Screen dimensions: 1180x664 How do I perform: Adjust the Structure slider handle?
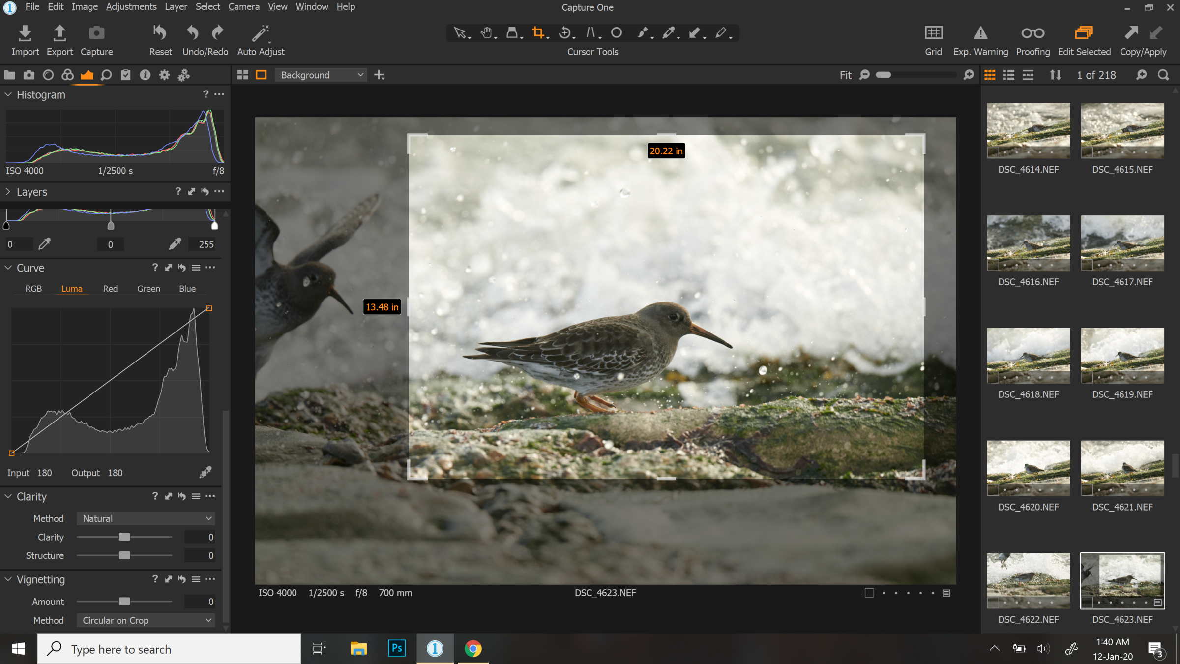pos(124,555)
